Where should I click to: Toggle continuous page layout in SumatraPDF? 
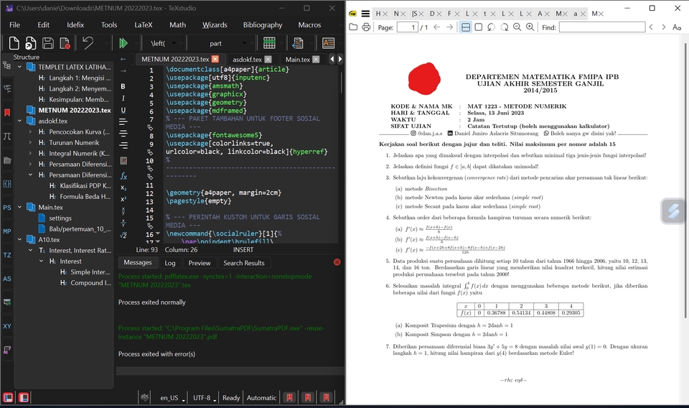[x=465, y=27]
